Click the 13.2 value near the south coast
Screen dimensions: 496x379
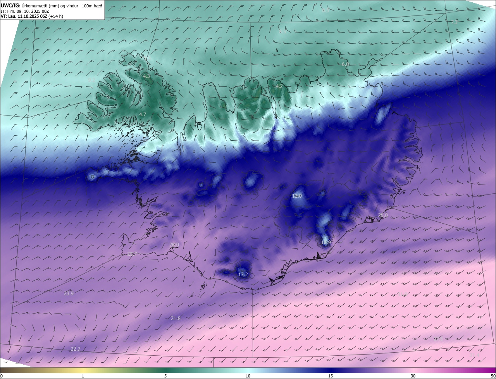(243, 274)
